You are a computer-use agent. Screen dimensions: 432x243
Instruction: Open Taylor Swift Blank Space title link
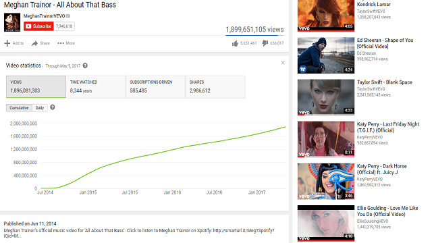(x=385, y=82)
